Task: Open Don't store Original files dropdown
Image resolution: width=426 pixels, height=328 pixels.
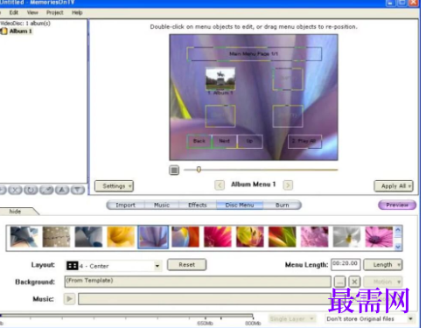Action: 370,319
